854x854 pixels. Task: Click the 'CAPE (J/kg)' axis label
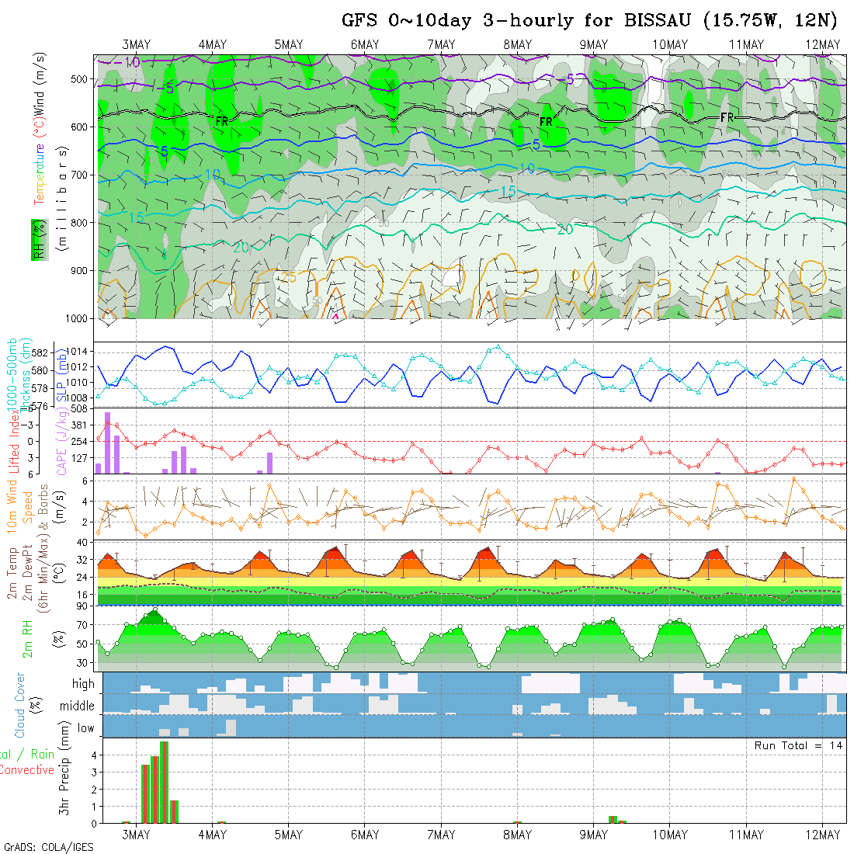62,443
